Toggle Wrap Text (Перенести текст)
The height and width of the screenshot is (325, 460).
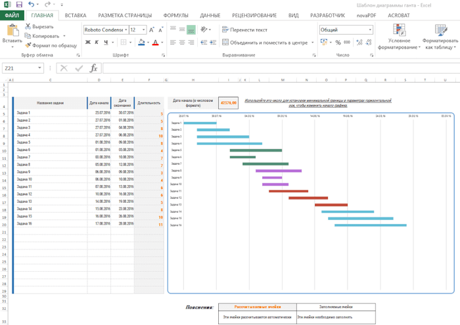[x=244, y=30]
